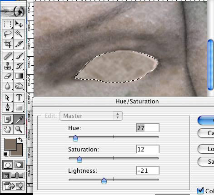214x195 pixels.
Task: Select the Rectangular Marquee tool
Action: point(8,24)
